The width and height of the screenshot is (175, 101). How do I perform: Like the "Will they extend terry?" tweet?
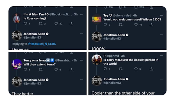point(56,70)
